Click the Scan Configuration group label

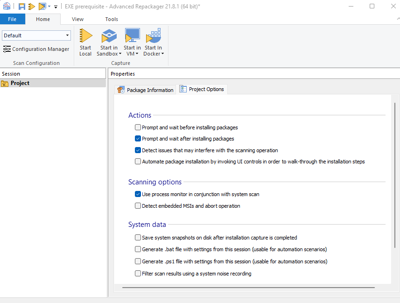click(36, 63)
